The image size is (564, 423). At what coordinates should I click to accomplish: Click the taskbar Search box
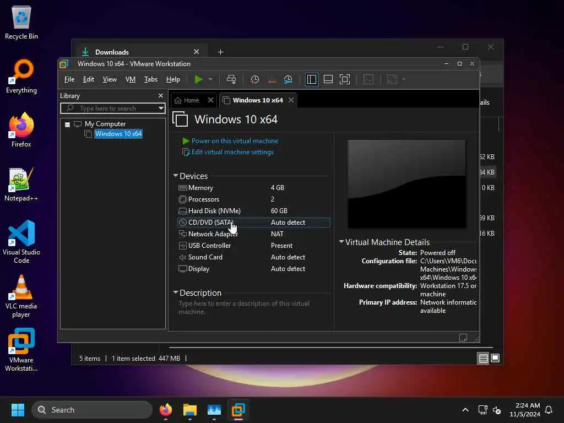(92, 410)
